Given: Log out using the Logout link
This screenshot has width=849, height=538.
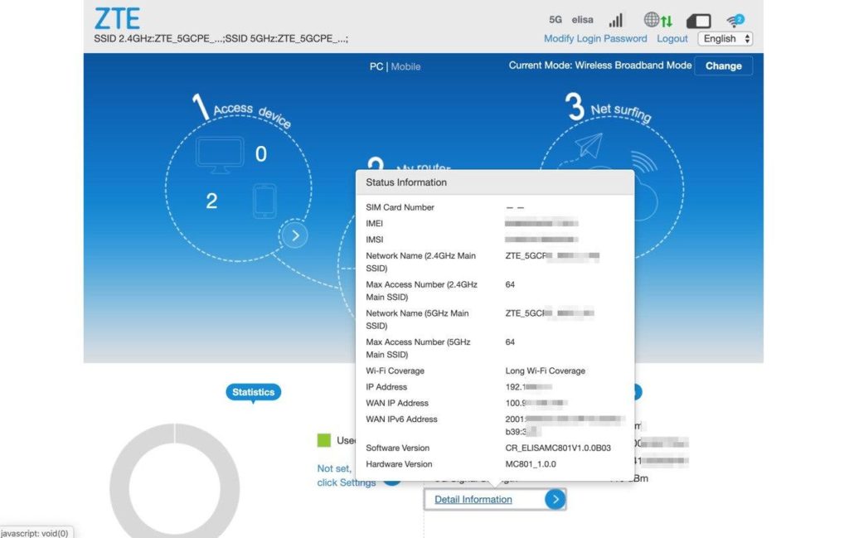Looking at the screenshot, I should coord(672,39).
